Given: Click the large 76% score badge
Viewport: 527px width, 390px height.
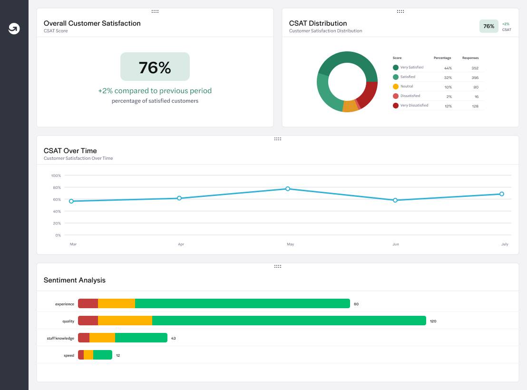Looking at the screenshot, I should click(x=155, y=67).
